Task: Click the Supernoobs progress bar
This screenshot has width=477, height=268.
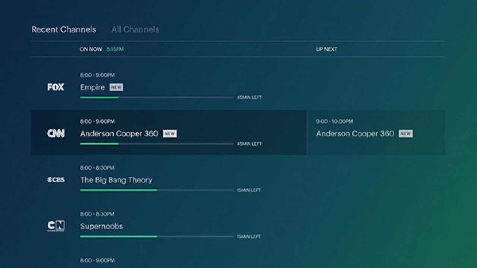Action: coord(157,236)
